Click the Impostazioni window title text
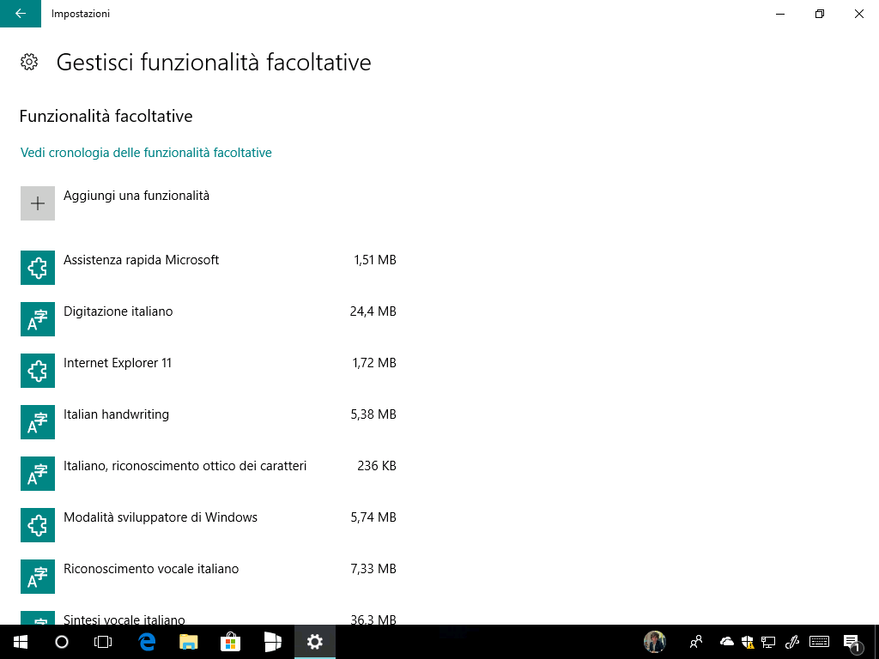Image resolution: width=879 pixels, height=659 pixels. [x=81, y=14]
